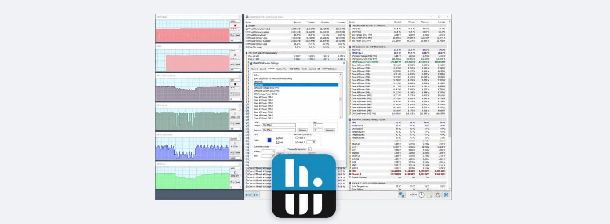Select the Virtual Memory Committed row
The image size is (610, 224).
coord(296,29)
